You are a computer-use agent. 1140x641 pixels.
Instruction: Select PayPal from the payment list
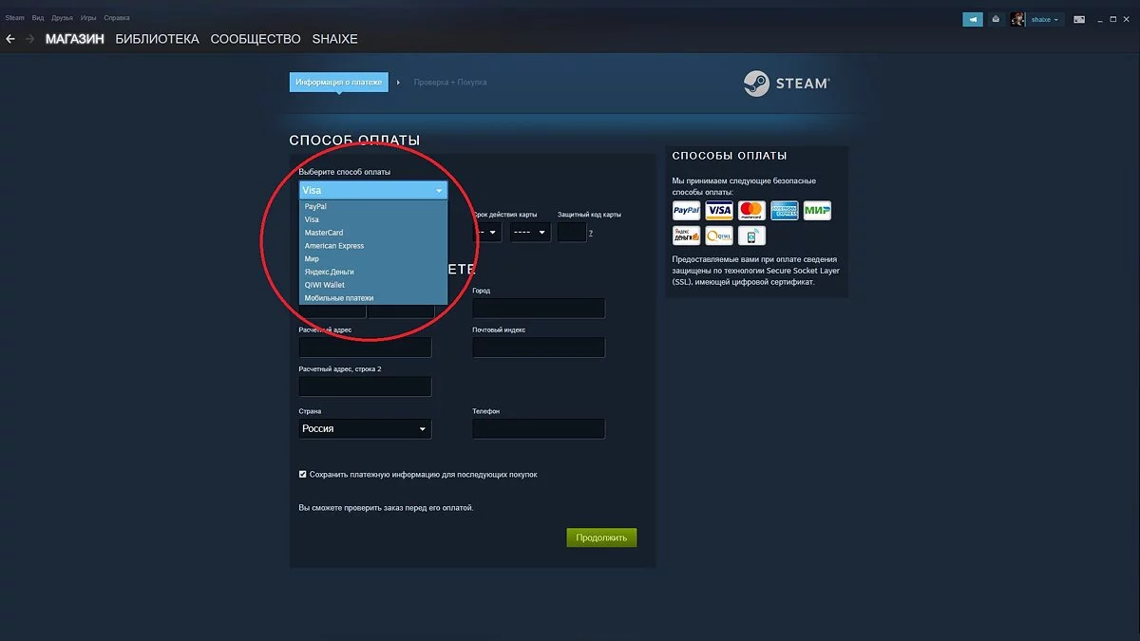[372, 206]
